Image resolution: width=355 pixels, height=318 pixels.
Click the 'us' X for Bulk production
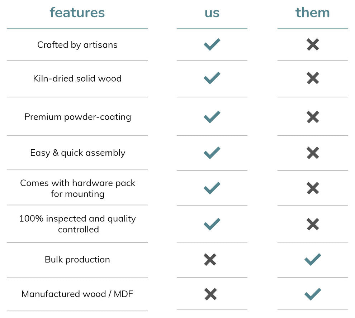pyautogui.click(x=210, y=260)
